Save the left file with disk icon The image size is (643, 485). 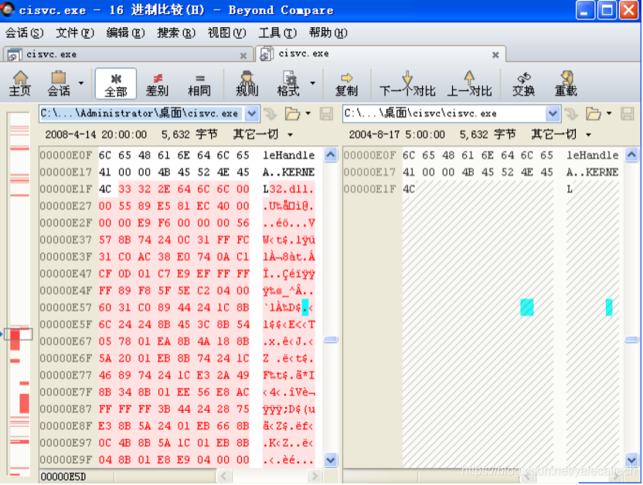326,114
